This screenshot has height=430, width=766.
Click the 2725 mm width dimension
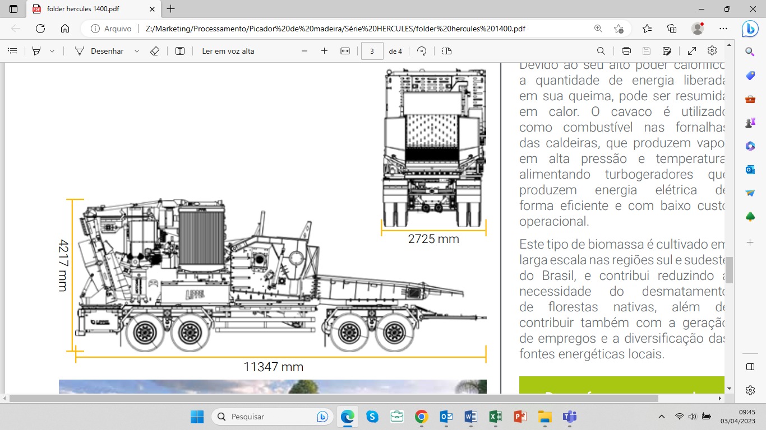click(433, 239)
